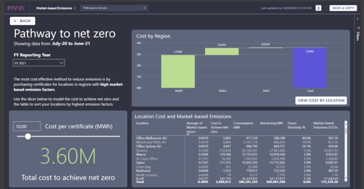Click Save a Copy button

tap(343, 8)
